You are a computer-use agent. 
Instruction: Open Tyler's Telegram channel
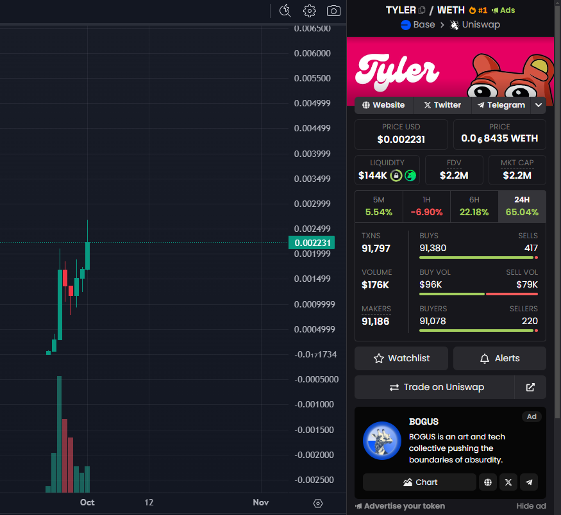501,105
